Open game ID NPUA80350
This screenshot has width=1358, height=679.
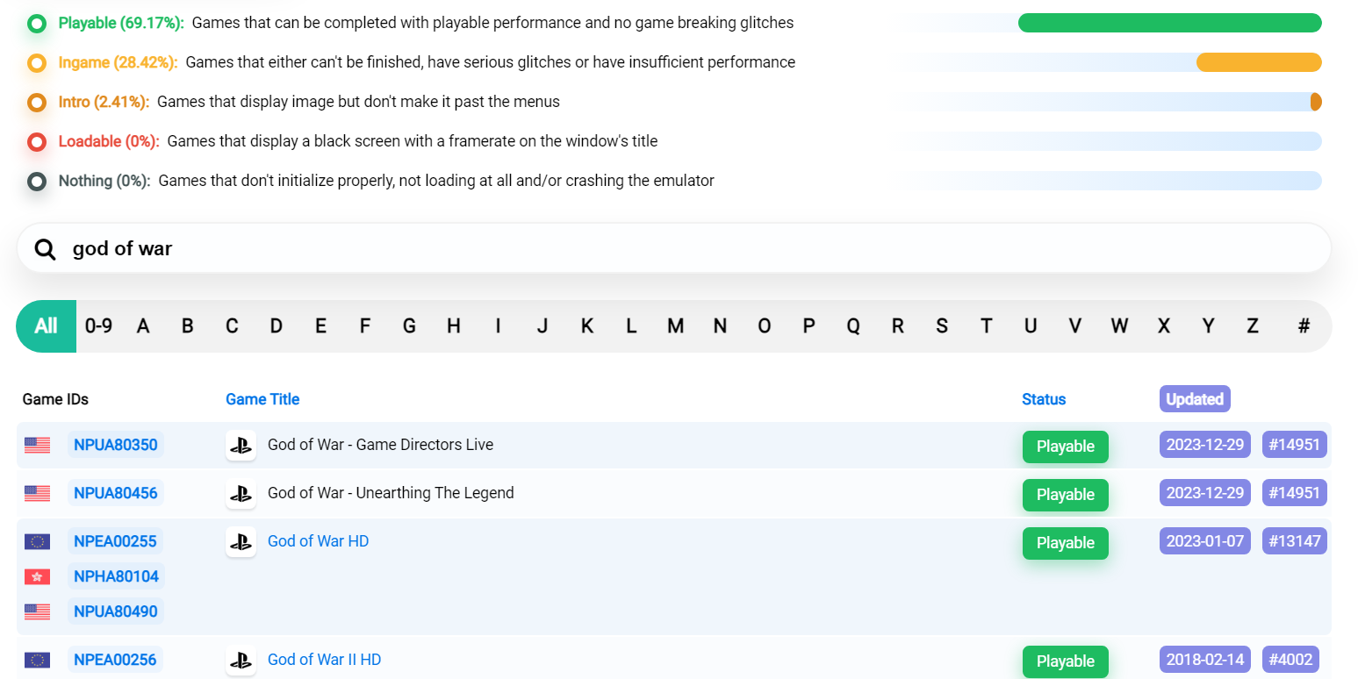coord(116,445)
